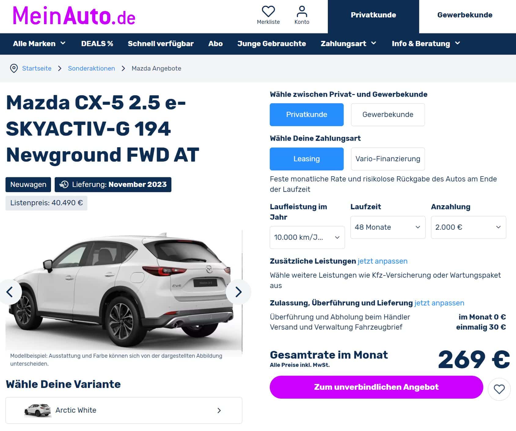The width and height of the screenshot is (516, 431).
Task: Open the Laufzeit 48 Monate dropdown
Action: (x=388, y=227)
